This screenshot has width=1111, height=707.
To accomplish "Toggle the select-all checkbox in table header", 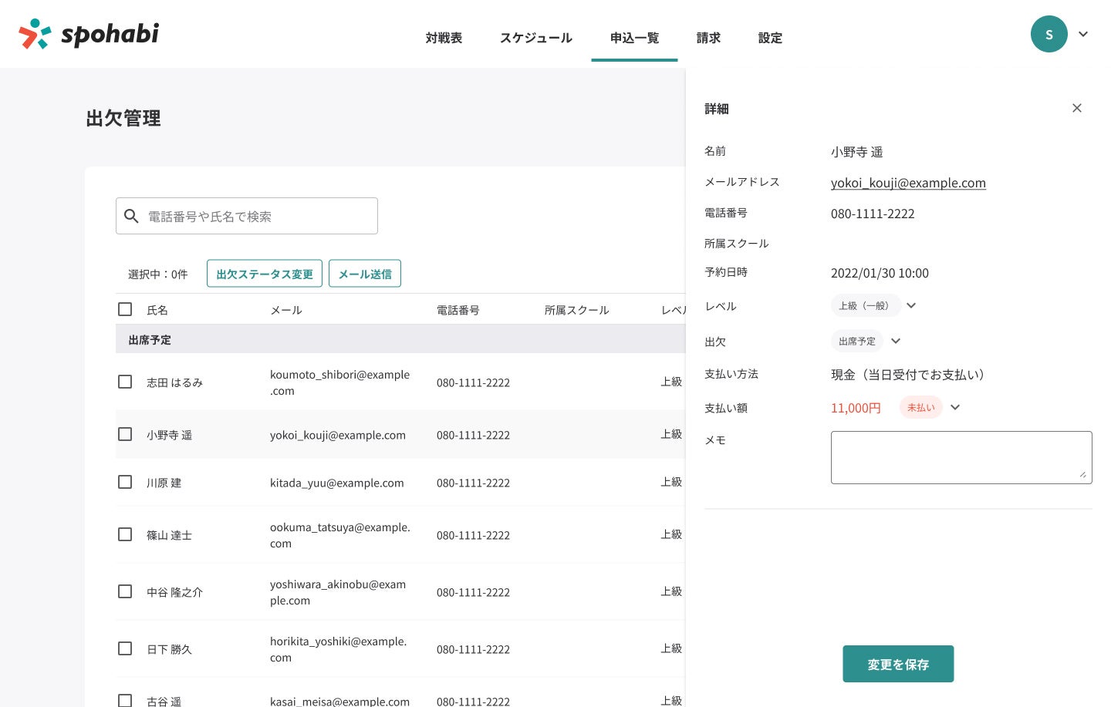I will pyautogui.click(x=125, y=309).
